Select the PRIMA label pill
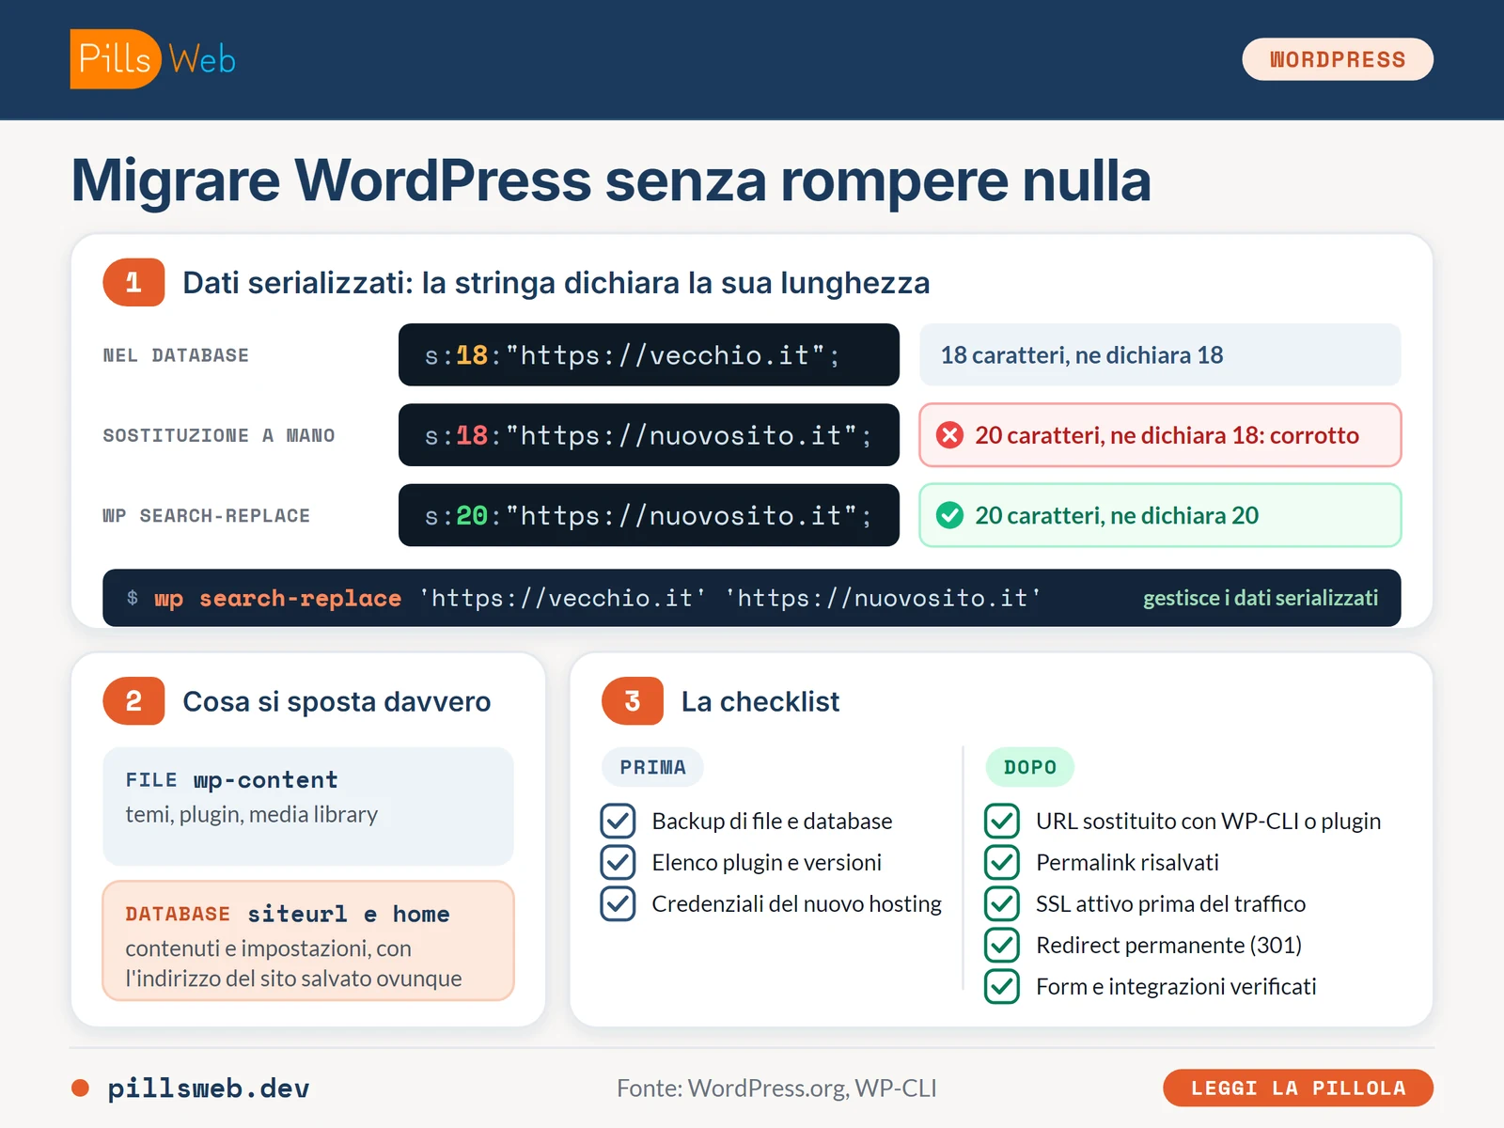Screen dimensions: 1504x1128 (x=652, y=767)
